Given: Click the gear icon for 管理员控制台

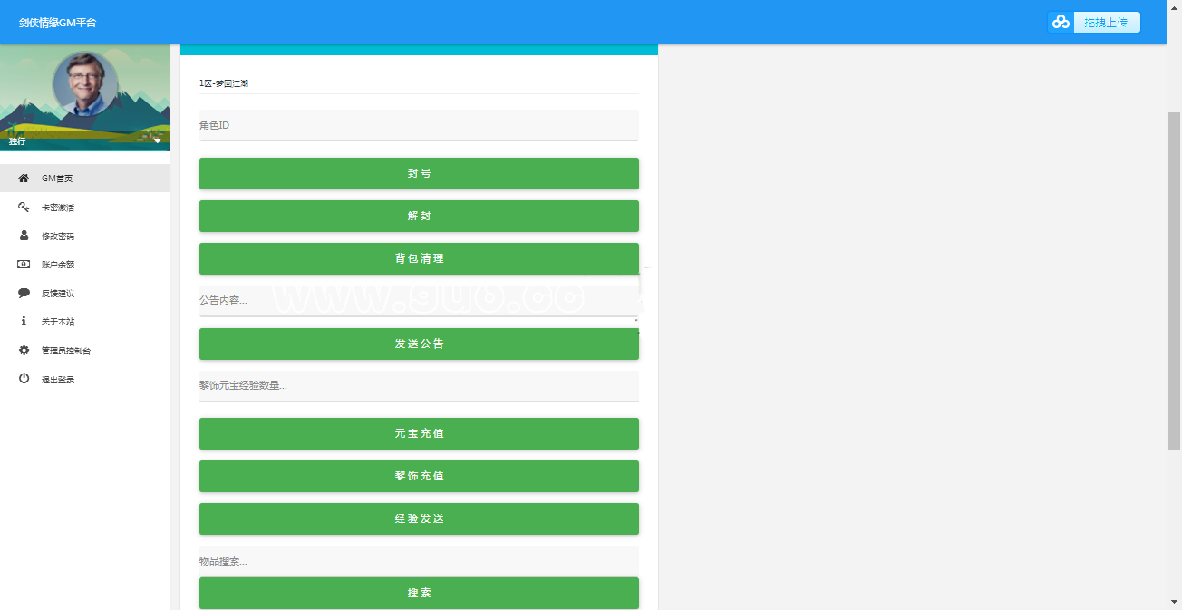Looking at the screenshot, I should pyautogui.click(x=24, y=351).
